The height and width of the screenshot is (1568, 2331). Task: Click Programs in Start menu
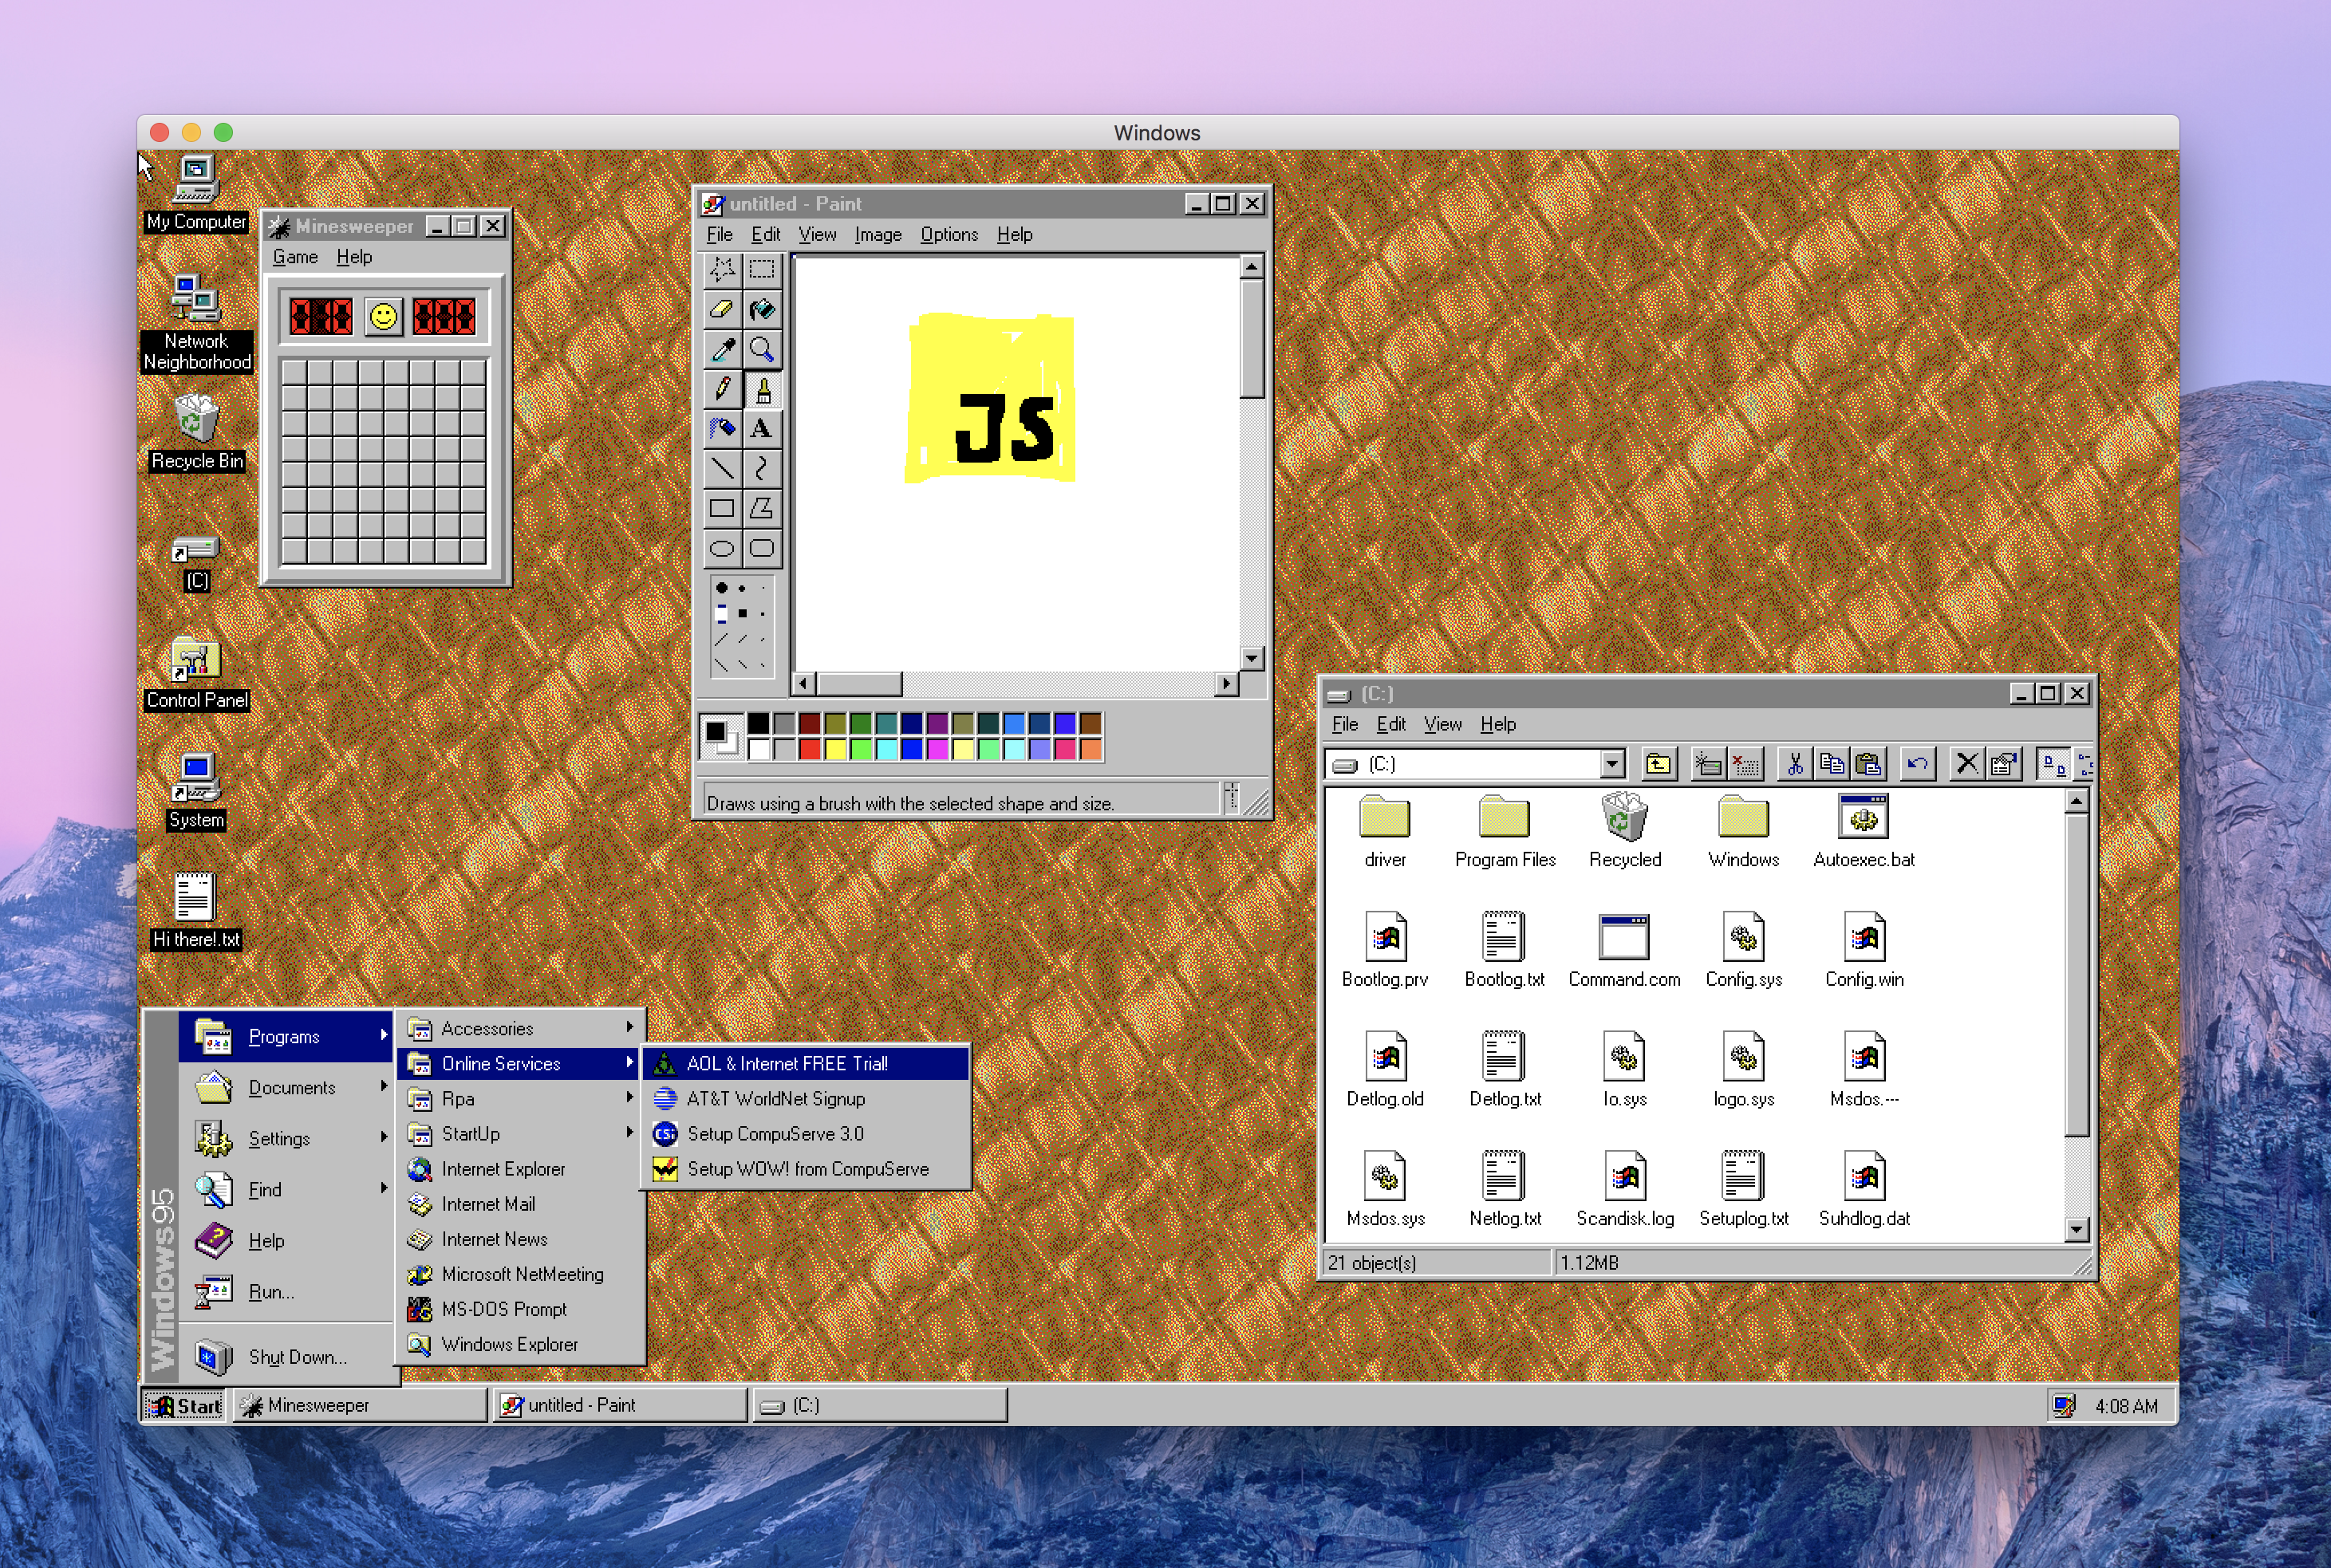(x=287, y=1036)
